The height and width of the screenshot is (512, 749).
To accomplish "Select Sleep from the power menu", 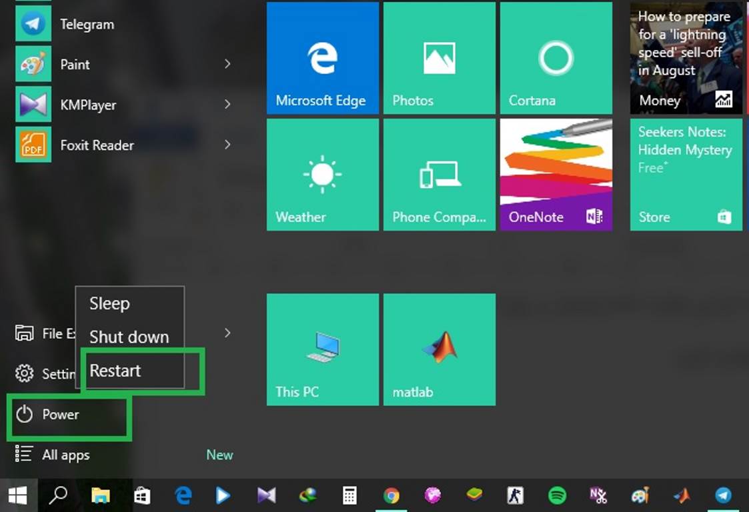I will (x=110, y=303).
